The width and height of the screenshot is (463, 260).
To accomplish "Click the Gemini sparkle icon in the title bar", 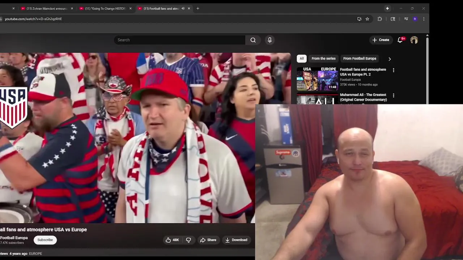I will point(387,8).
